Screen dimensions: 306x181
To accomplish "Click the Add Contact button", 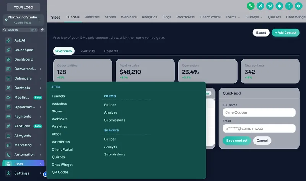I will 285,32.
